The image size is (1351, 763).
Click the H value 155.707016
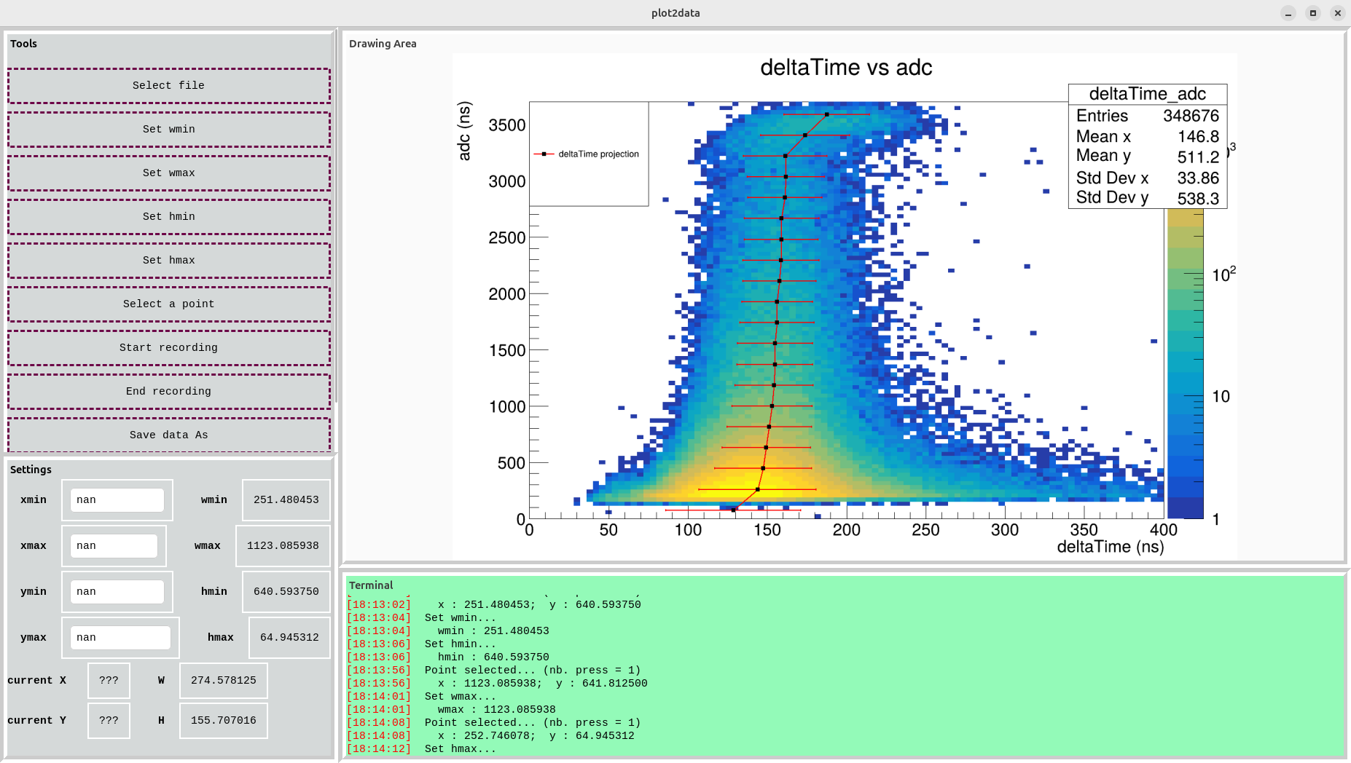[x=224, y=721]
